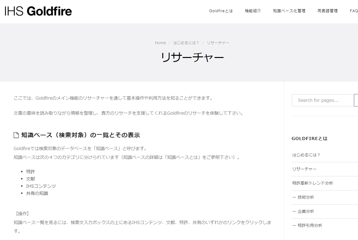
Task: Click the document icon beside 知識ベース heading
Action: (x=16, y=135)
